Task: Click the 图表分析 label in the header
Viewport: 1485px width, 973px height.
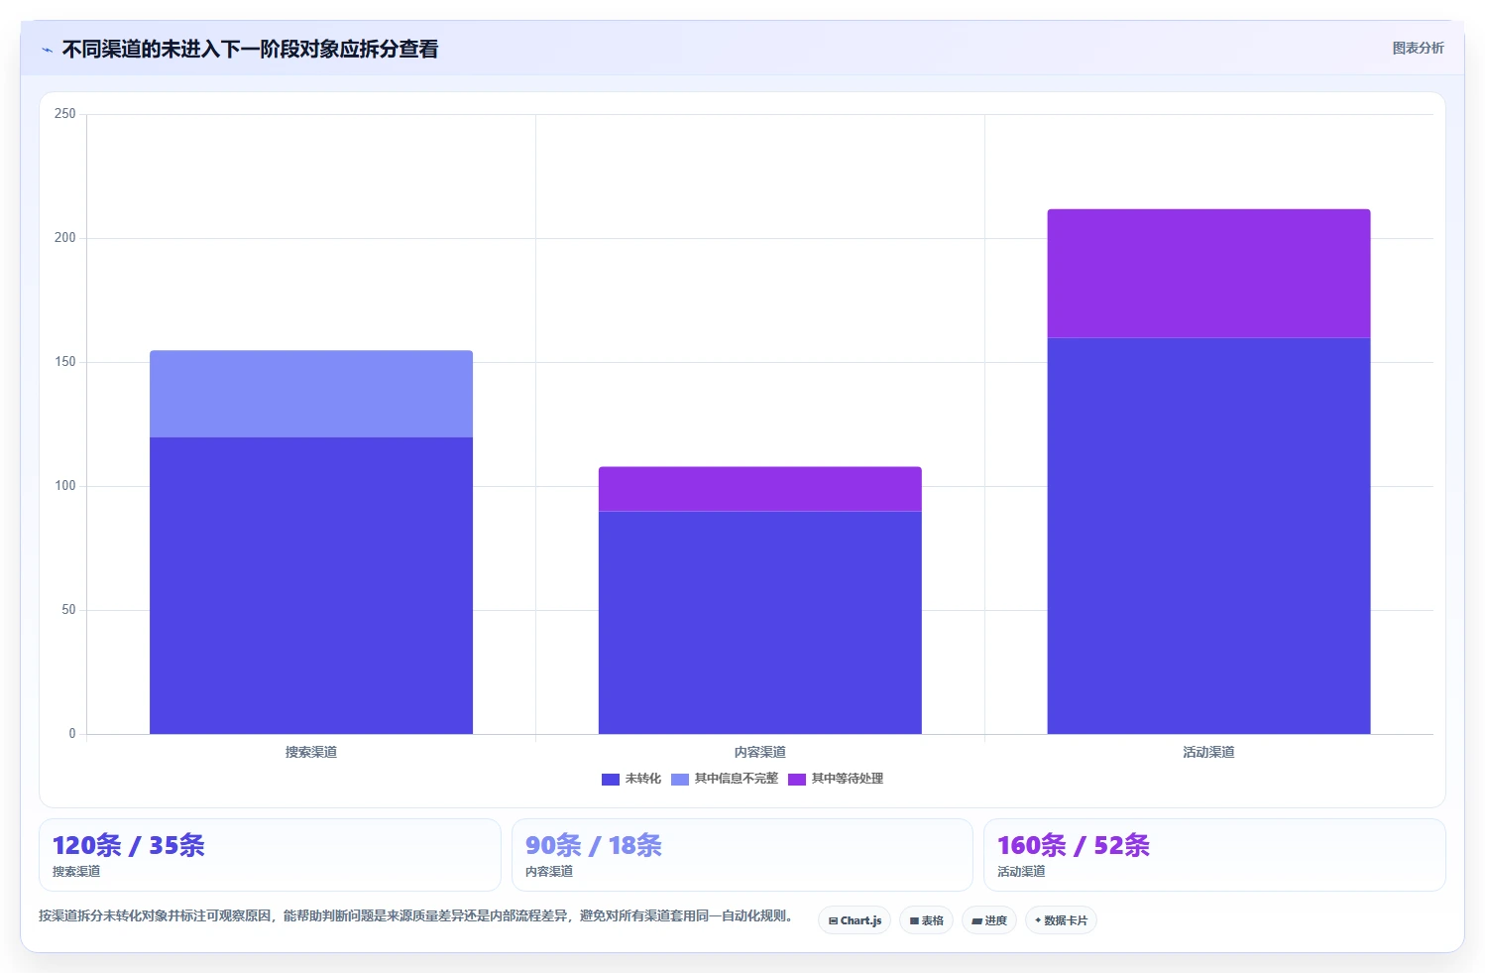Action: click(1418, 48)
